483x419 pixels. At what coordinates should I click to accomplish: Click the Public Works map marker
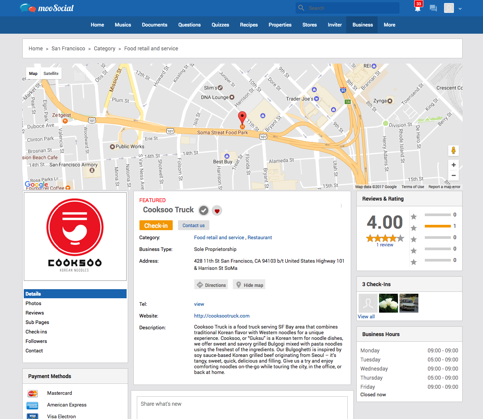tap(112, 146)
